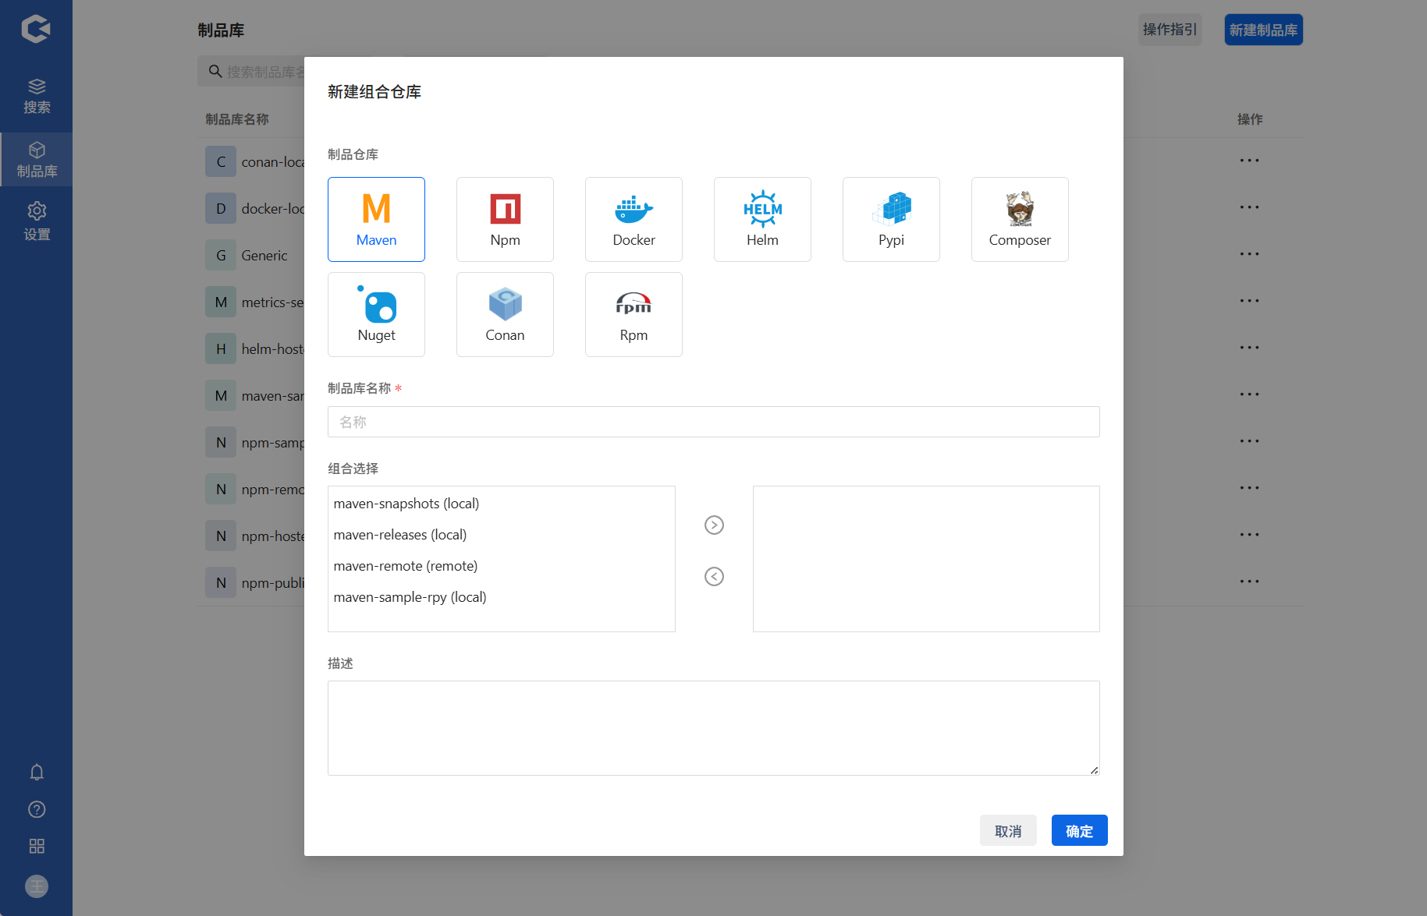Screen dimensions: 1427x916
Task: Click the logo at top of sidebar
Action: click(36, 29)
